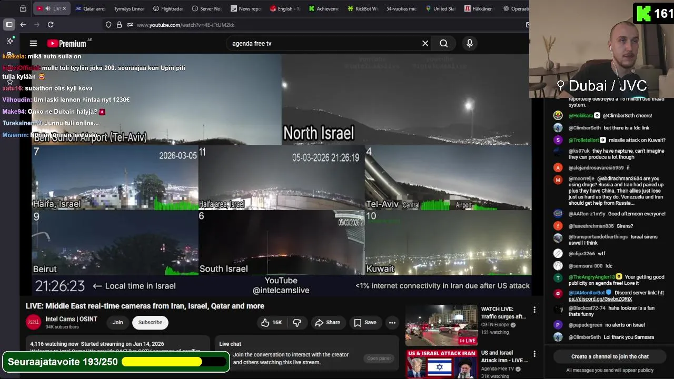Screen dimensions: 674x379
Task: Open the sparkle AI sidebar icon
Action: click(9, 41)
